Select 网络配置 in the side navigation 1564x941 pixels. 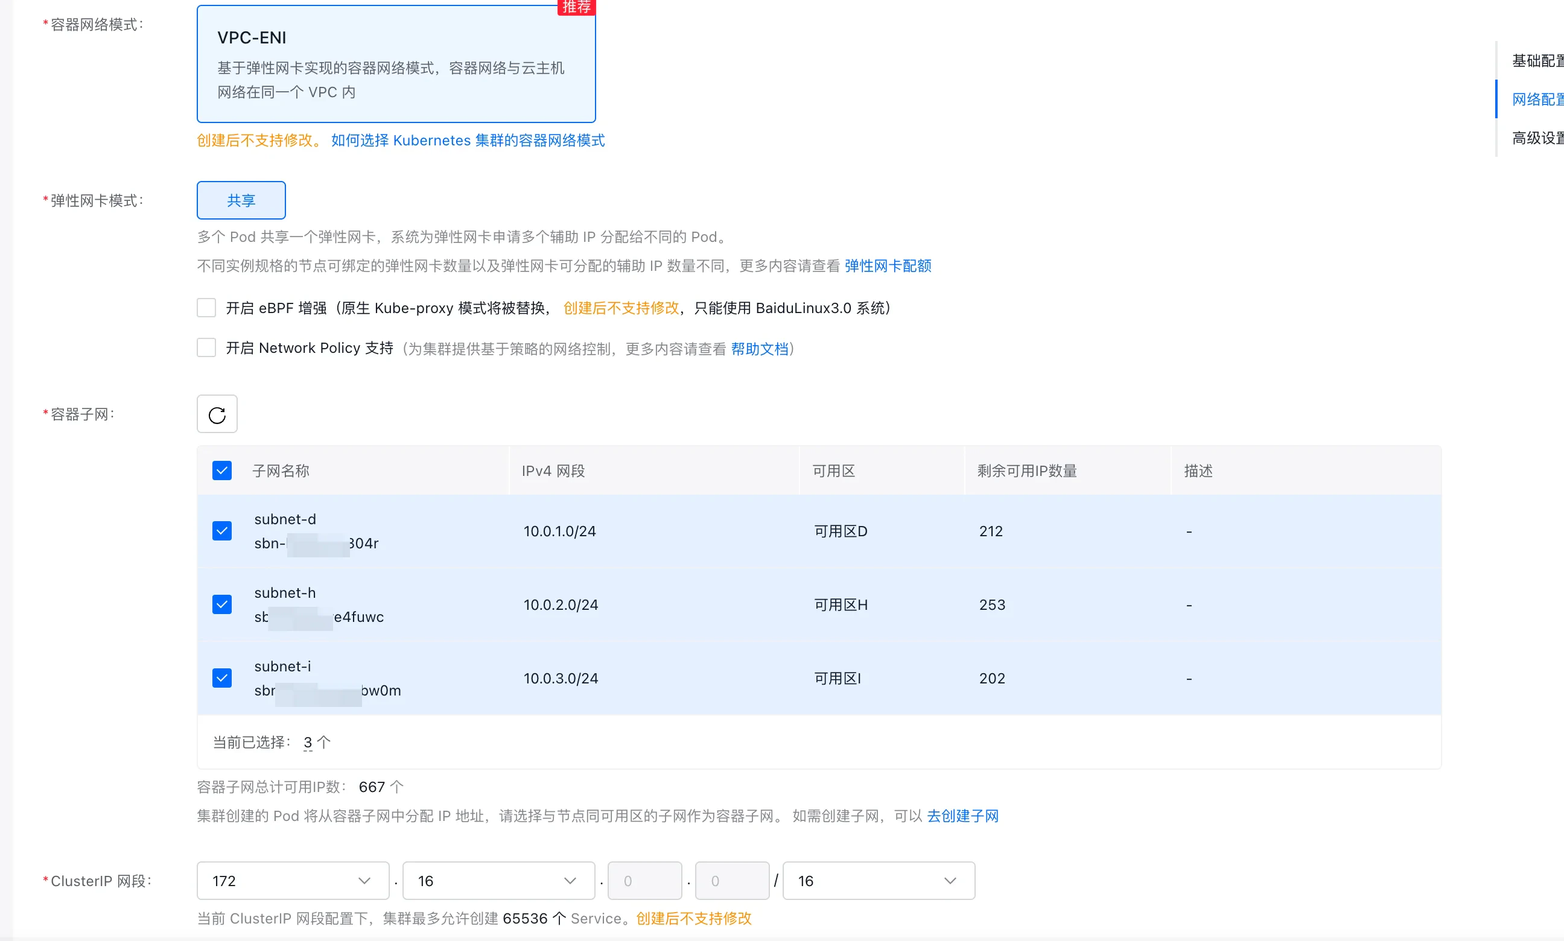[1537, 100]
